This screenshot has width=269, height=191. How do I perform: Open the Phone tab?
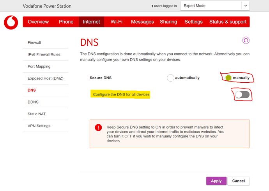click(x=66, y=22)
